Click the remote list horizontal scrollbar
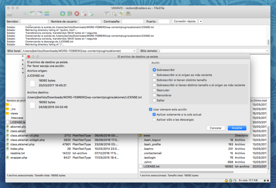Screen dimensions: 276x188 [187, 172]
